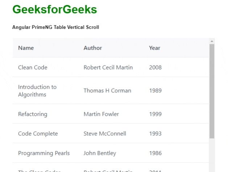
Task: Select the Refactoring book row
Action: [32, 114]
